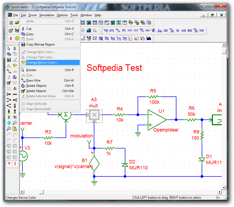This screenshot has width=234, height=207.
Task: Click the red sine wave window icon
Action: [107, 23]
